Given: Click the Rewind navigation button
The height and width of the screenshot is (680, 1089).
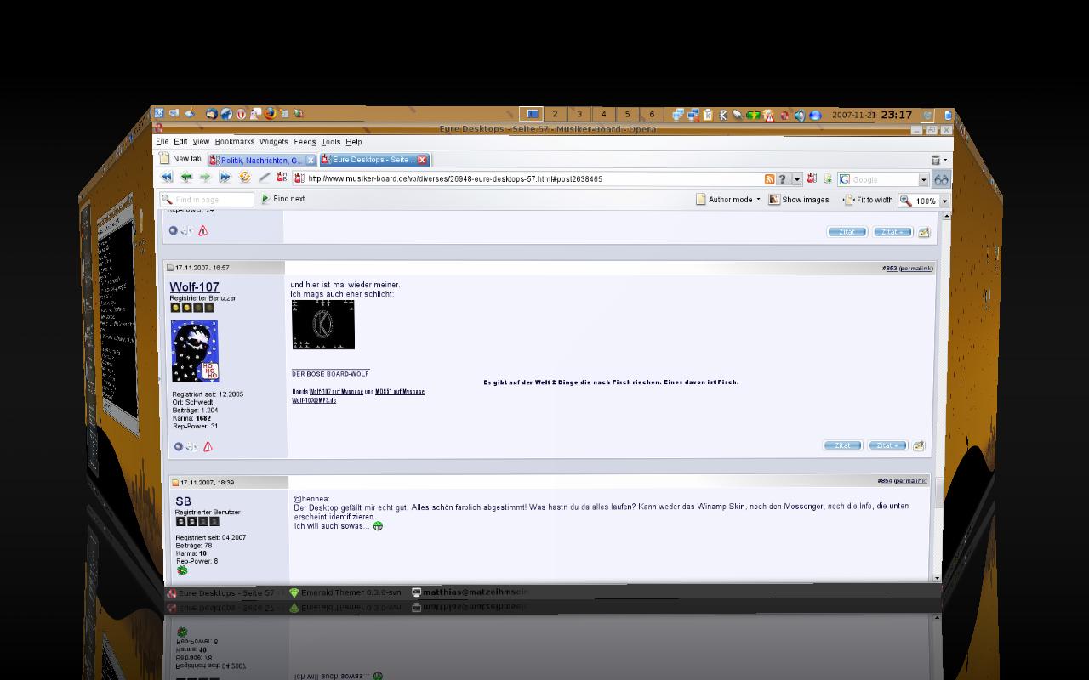Looking at the screenshot, I should pos(167,178).
